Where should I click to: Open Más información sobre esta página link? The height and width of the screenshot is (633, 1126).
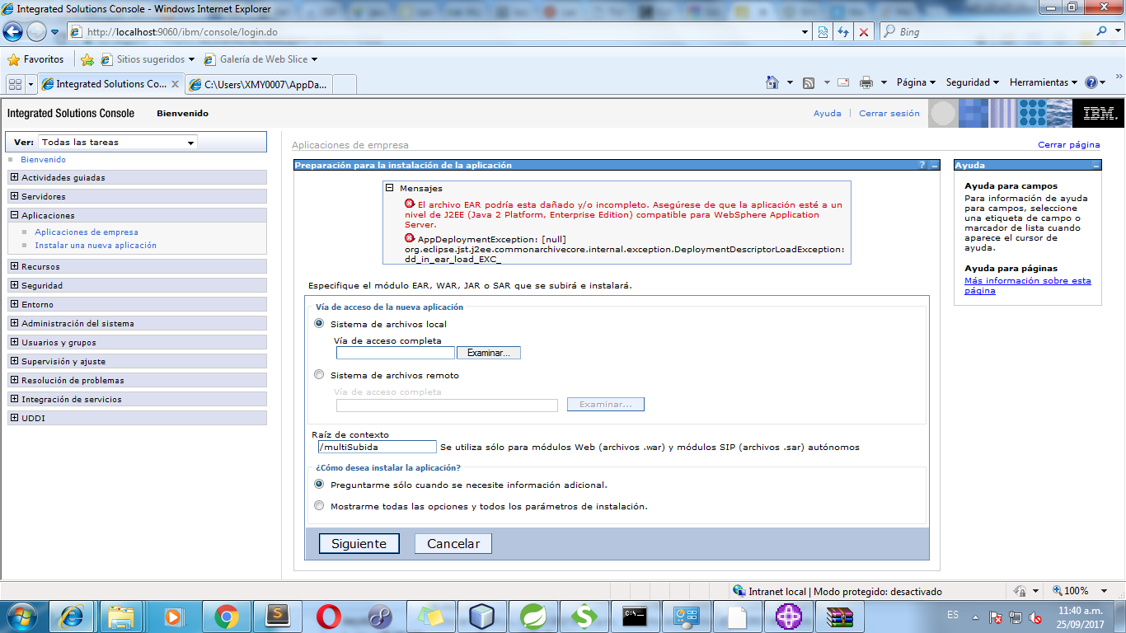[x=1028, y=285]
